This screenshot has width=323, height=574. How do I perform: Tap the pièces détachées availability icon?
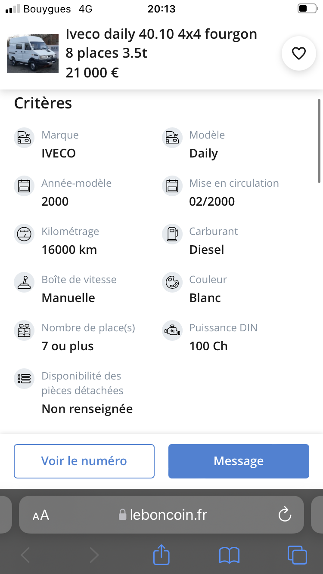[24, 379]
